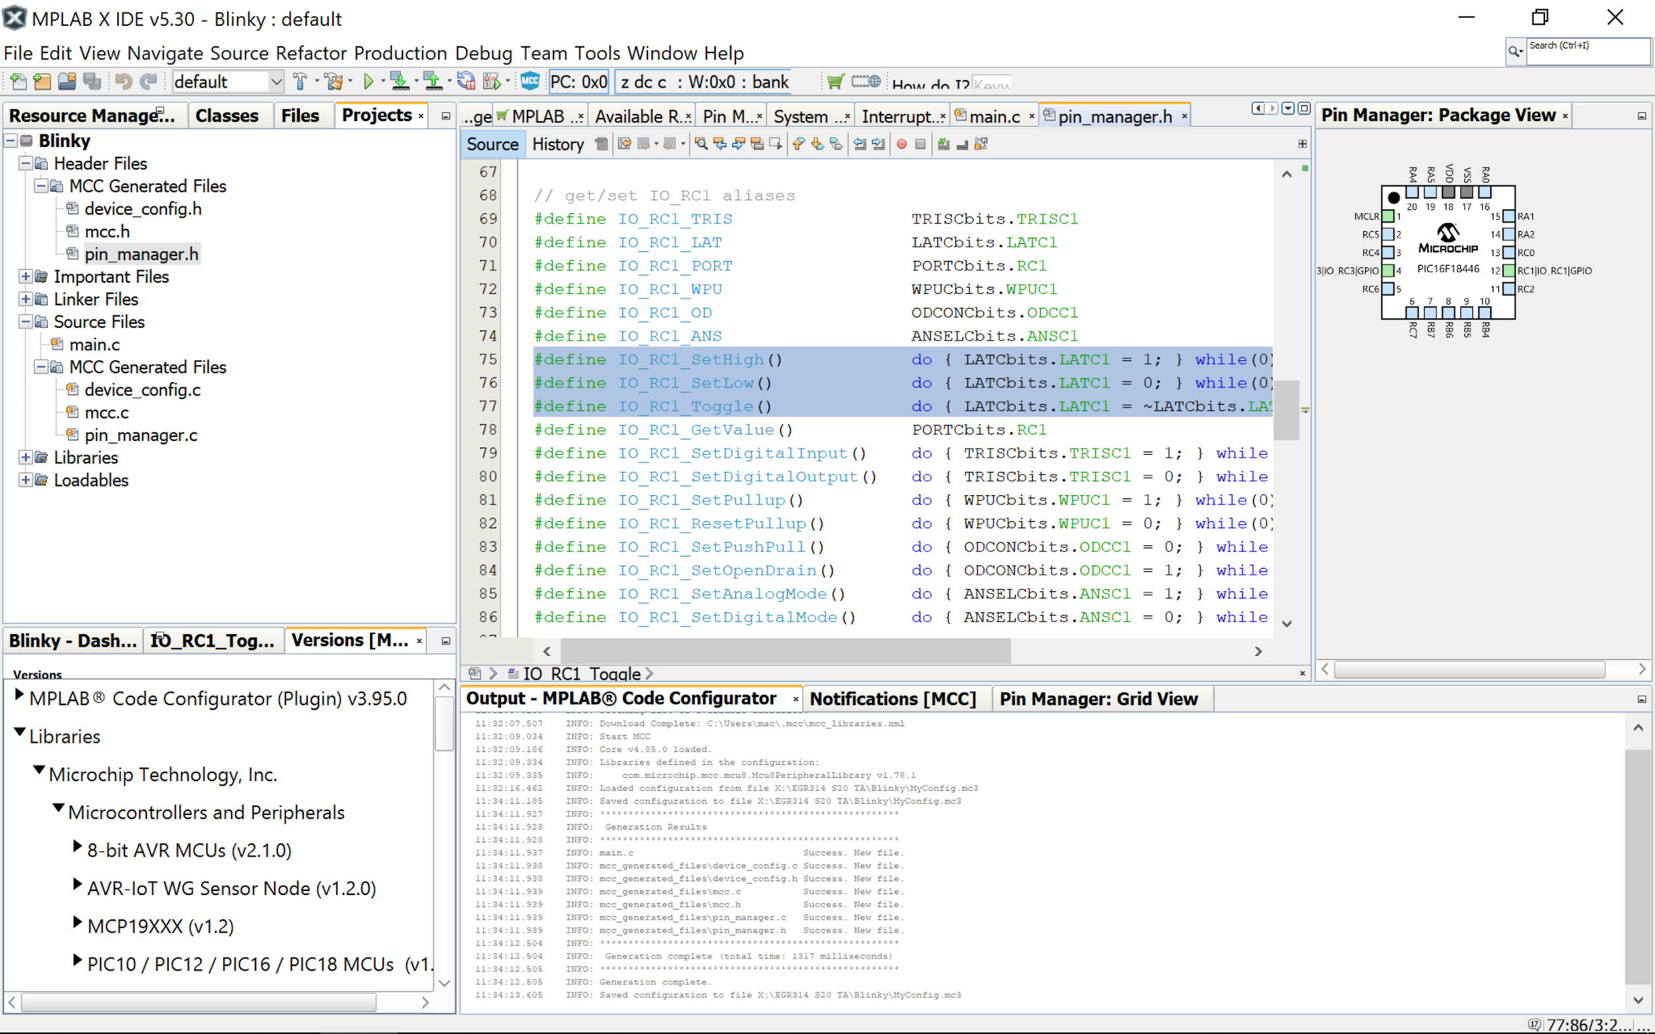1655x1034 pixels.
Task: Open the Production menu
Action: tap(400, 54)
